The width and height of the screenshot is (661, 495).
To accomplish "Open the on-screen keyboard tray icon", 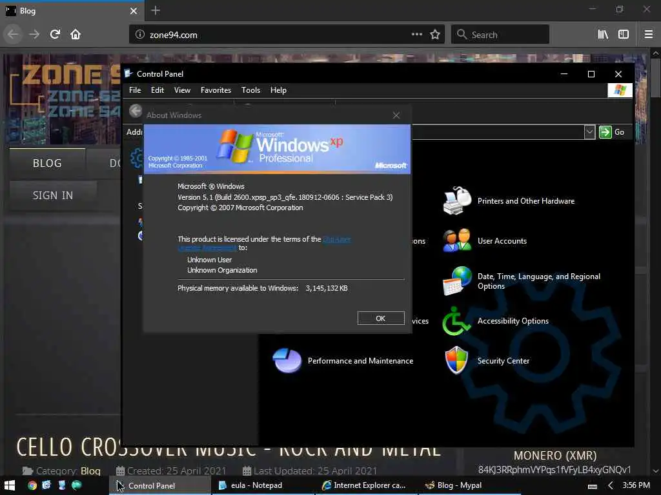I will click(x=593, y=486).
